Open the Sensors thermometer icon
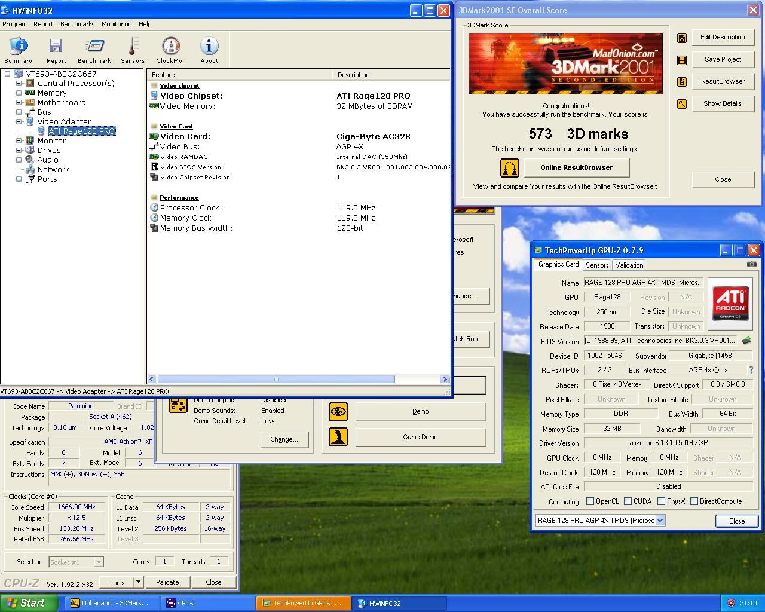The height and width of the screenshot is (612, 765). tap(133, 50)
